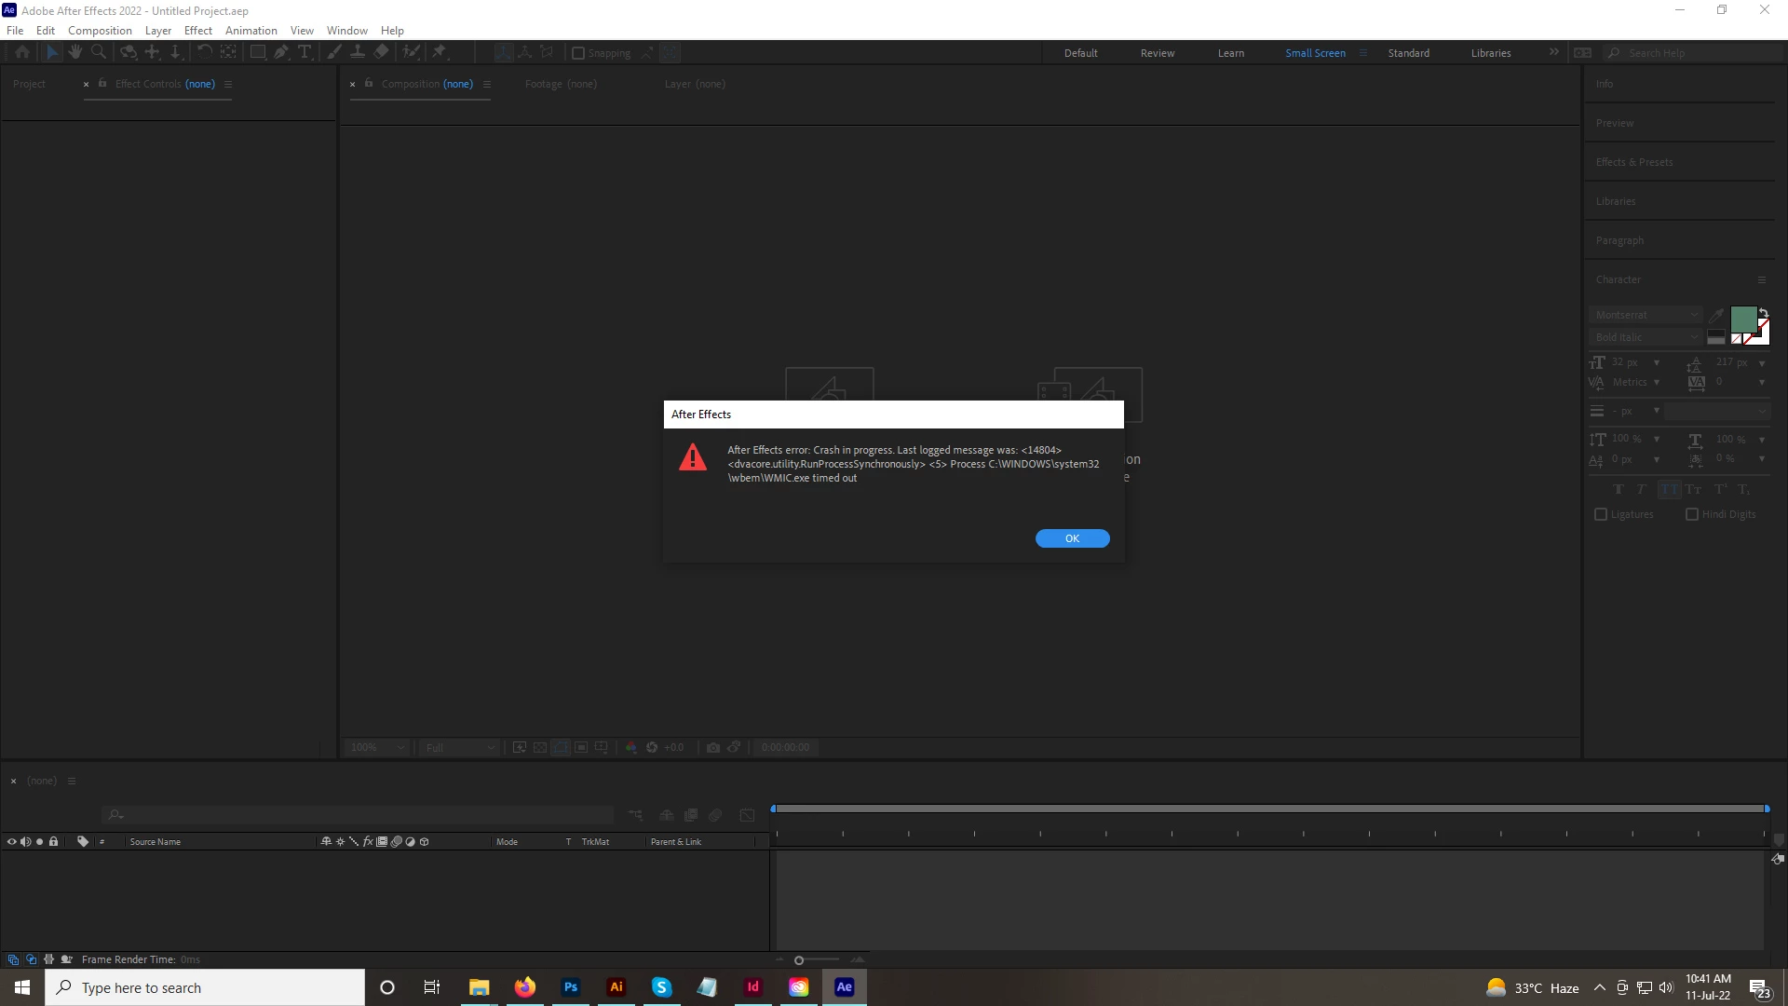Select the Pen tool

click(x=281, y=52)
